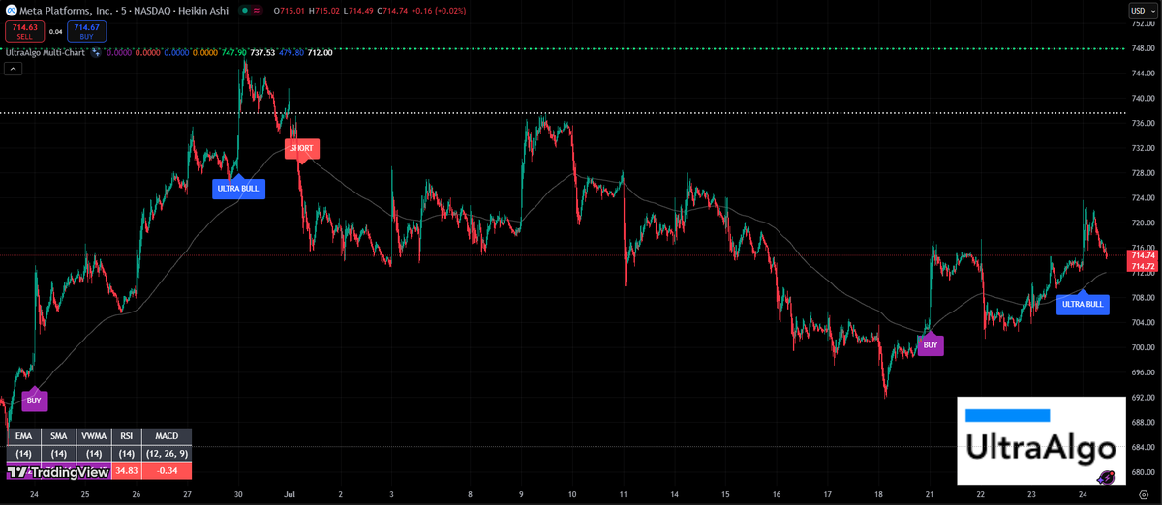Screen dimensions: 1162x505
Task: Click the 747.90 indicator value
Action: [x=233, y=52]
